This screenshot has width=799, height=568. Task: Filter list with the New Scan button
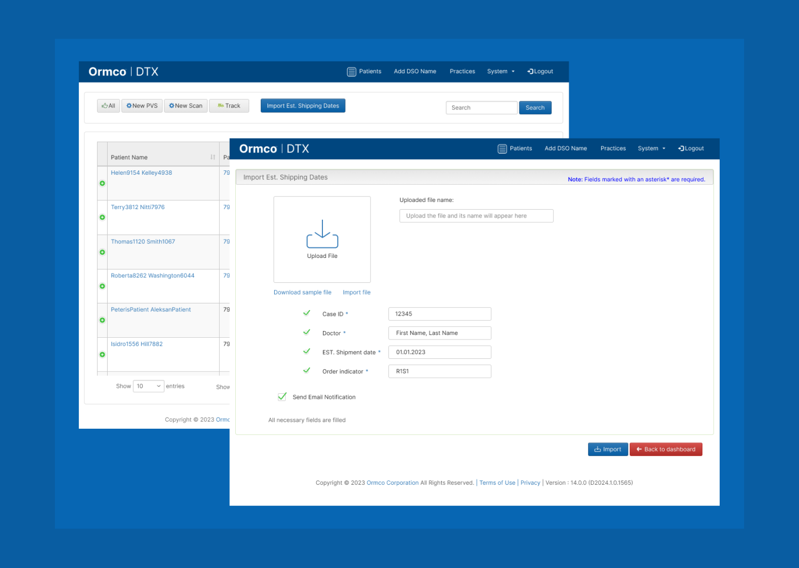[186, 106]
